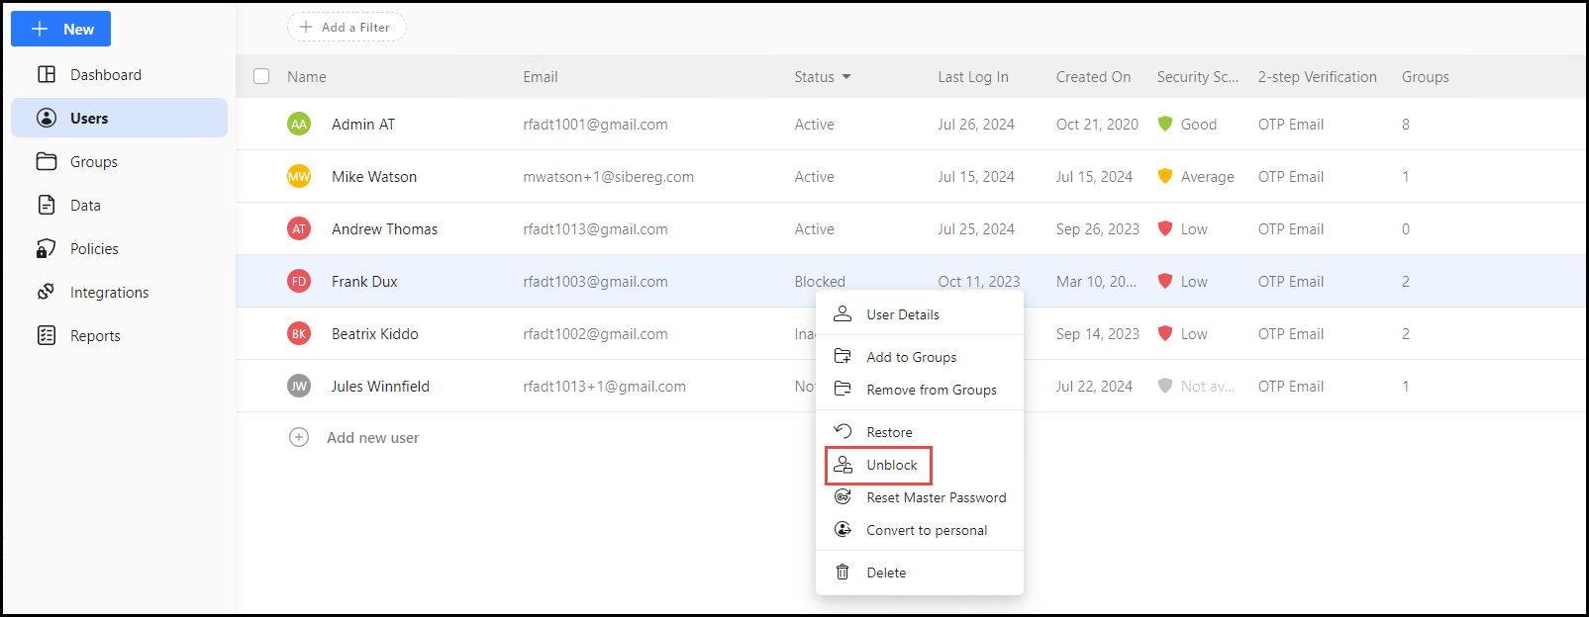The image size is (1589, 617).
Task: Click Admin AT's email address
Action: click(x=595, y=125)
